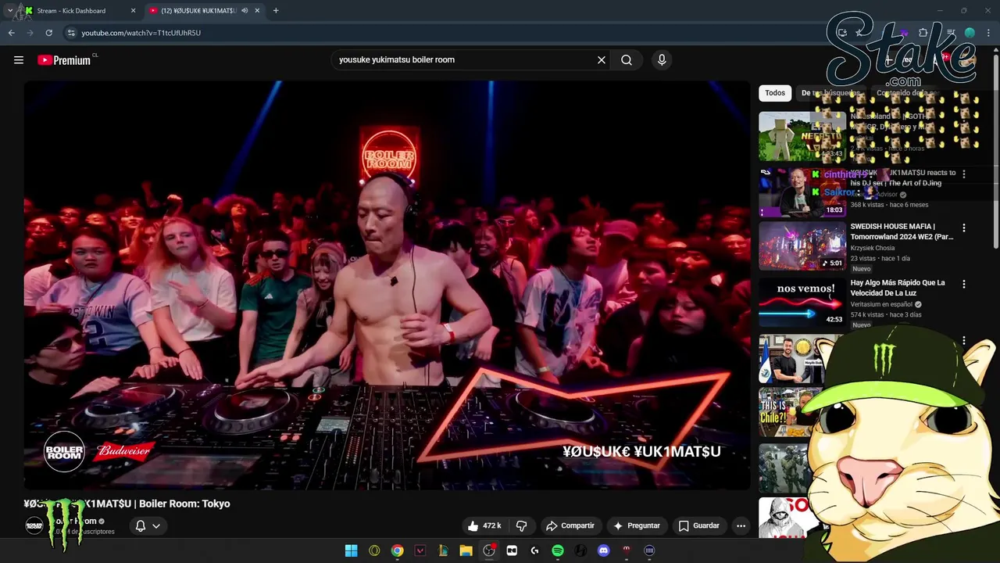Open Windows Start menu in taskbar
The height and width of the screenshot is (563, 1000).
[x=352, y=550]
